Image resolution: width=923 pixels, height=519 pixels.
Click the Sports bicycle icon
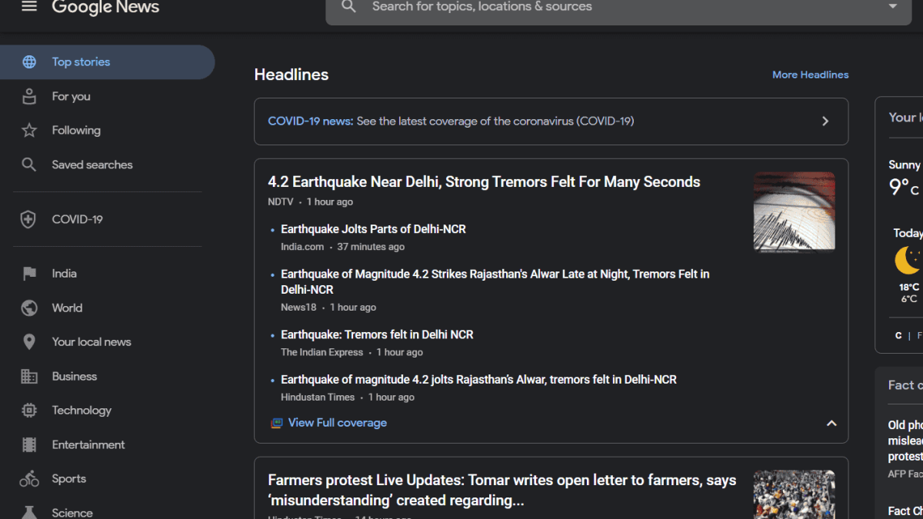point(29,479)
